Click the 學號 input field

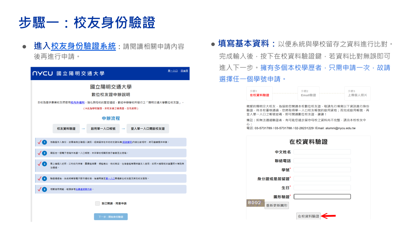point(322,169)
